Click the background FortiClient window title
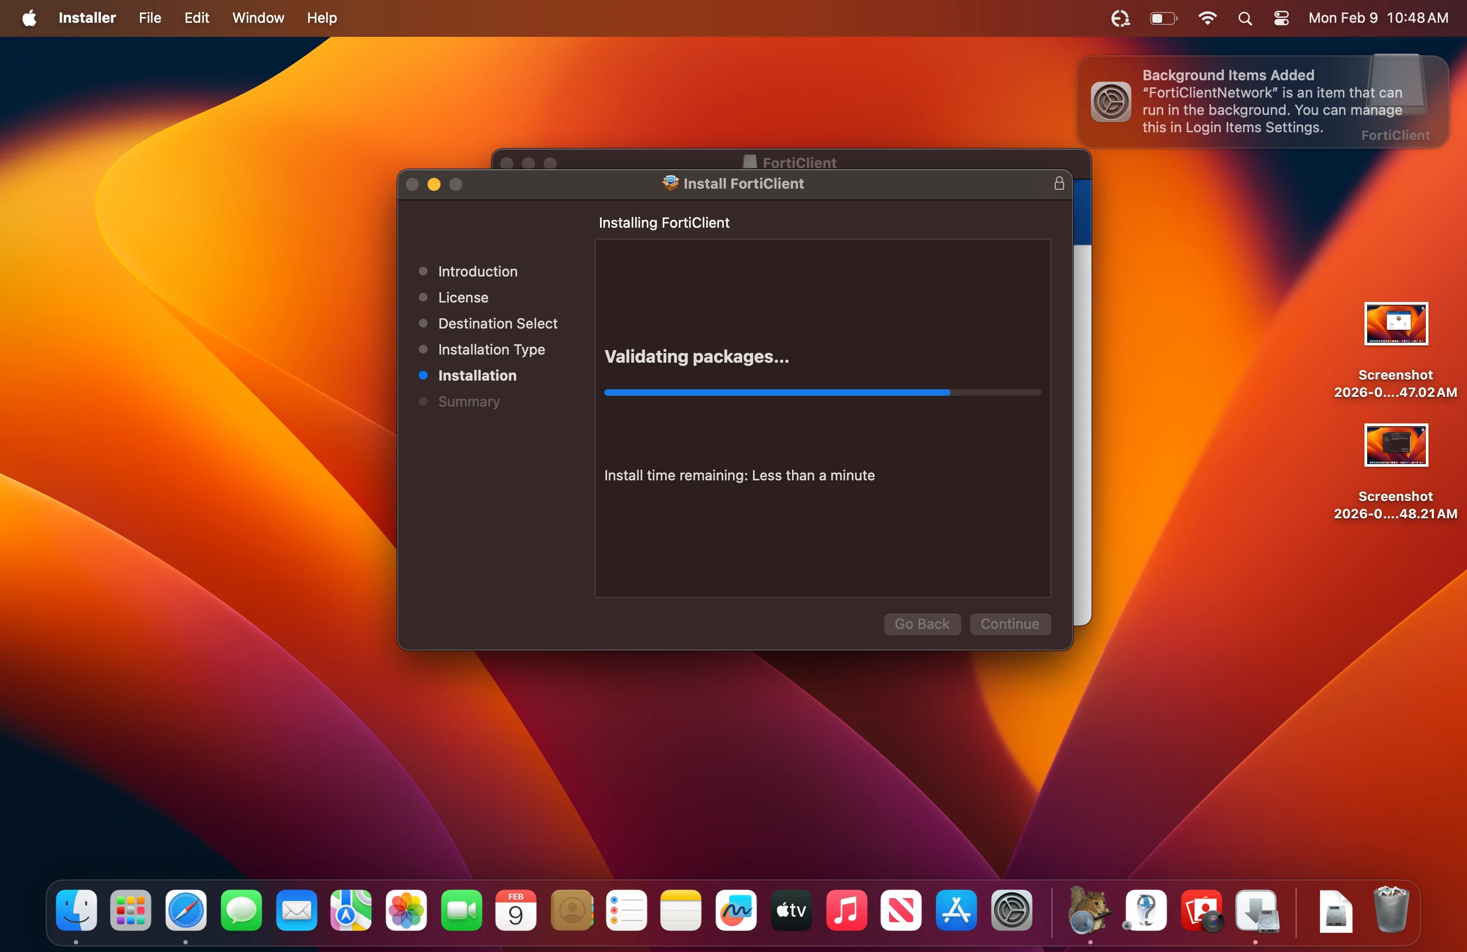Image resolution: width=1467 pixels, height=952 pixels. click(x=800, y=163)
